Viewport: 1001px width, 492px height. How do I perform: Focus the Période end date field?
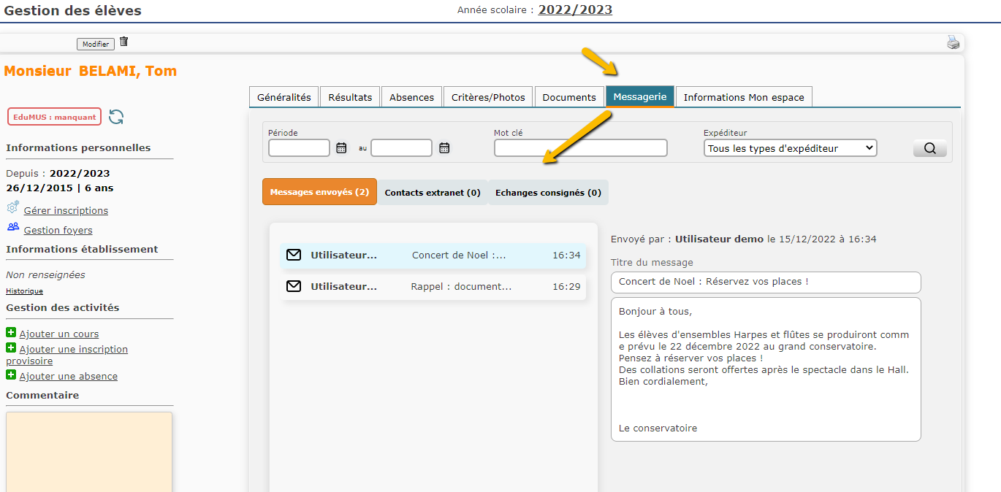(x=401, y=148)
